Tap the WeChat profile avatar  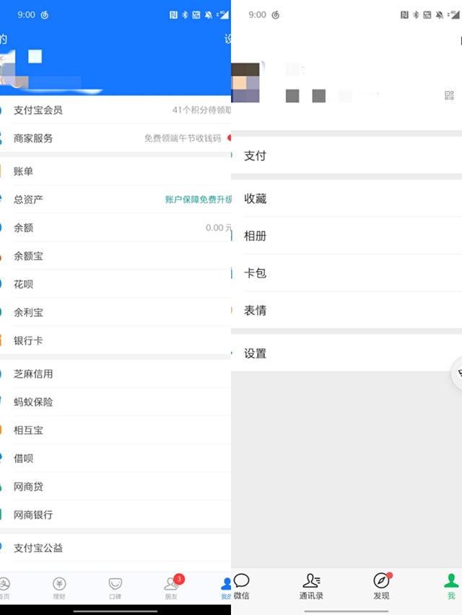pyautogui.click(x=245, y=82)
